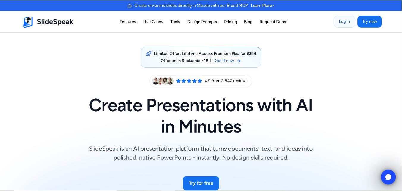Click the Create on-brand slides announcement text

191,6
